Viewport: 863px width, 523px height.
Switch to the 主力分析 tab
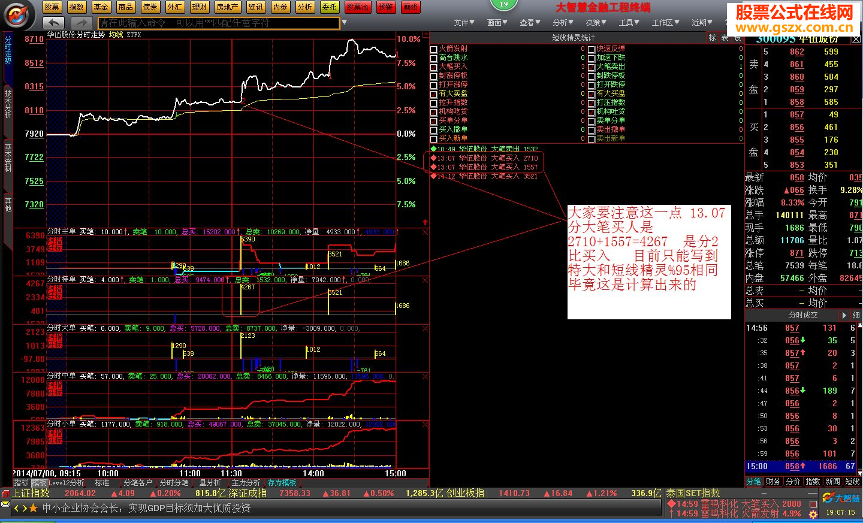pos(246,482)
